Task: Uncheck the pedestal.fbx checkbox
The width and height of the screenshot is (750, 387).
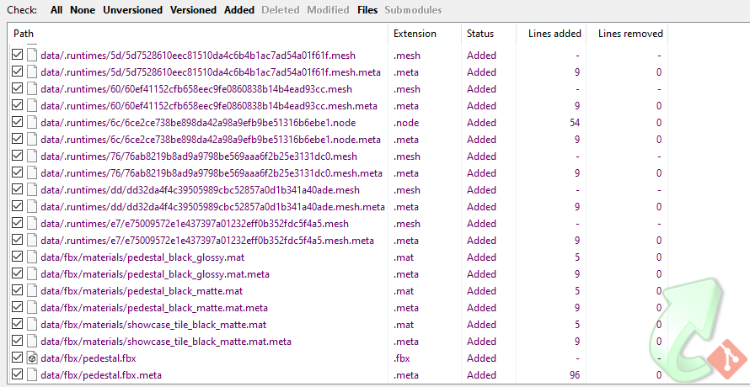Action: click(x=17, y=358)
